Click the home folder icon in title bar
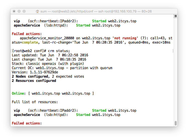This screenshot has width=188, height=139. [x=37, y=11]
